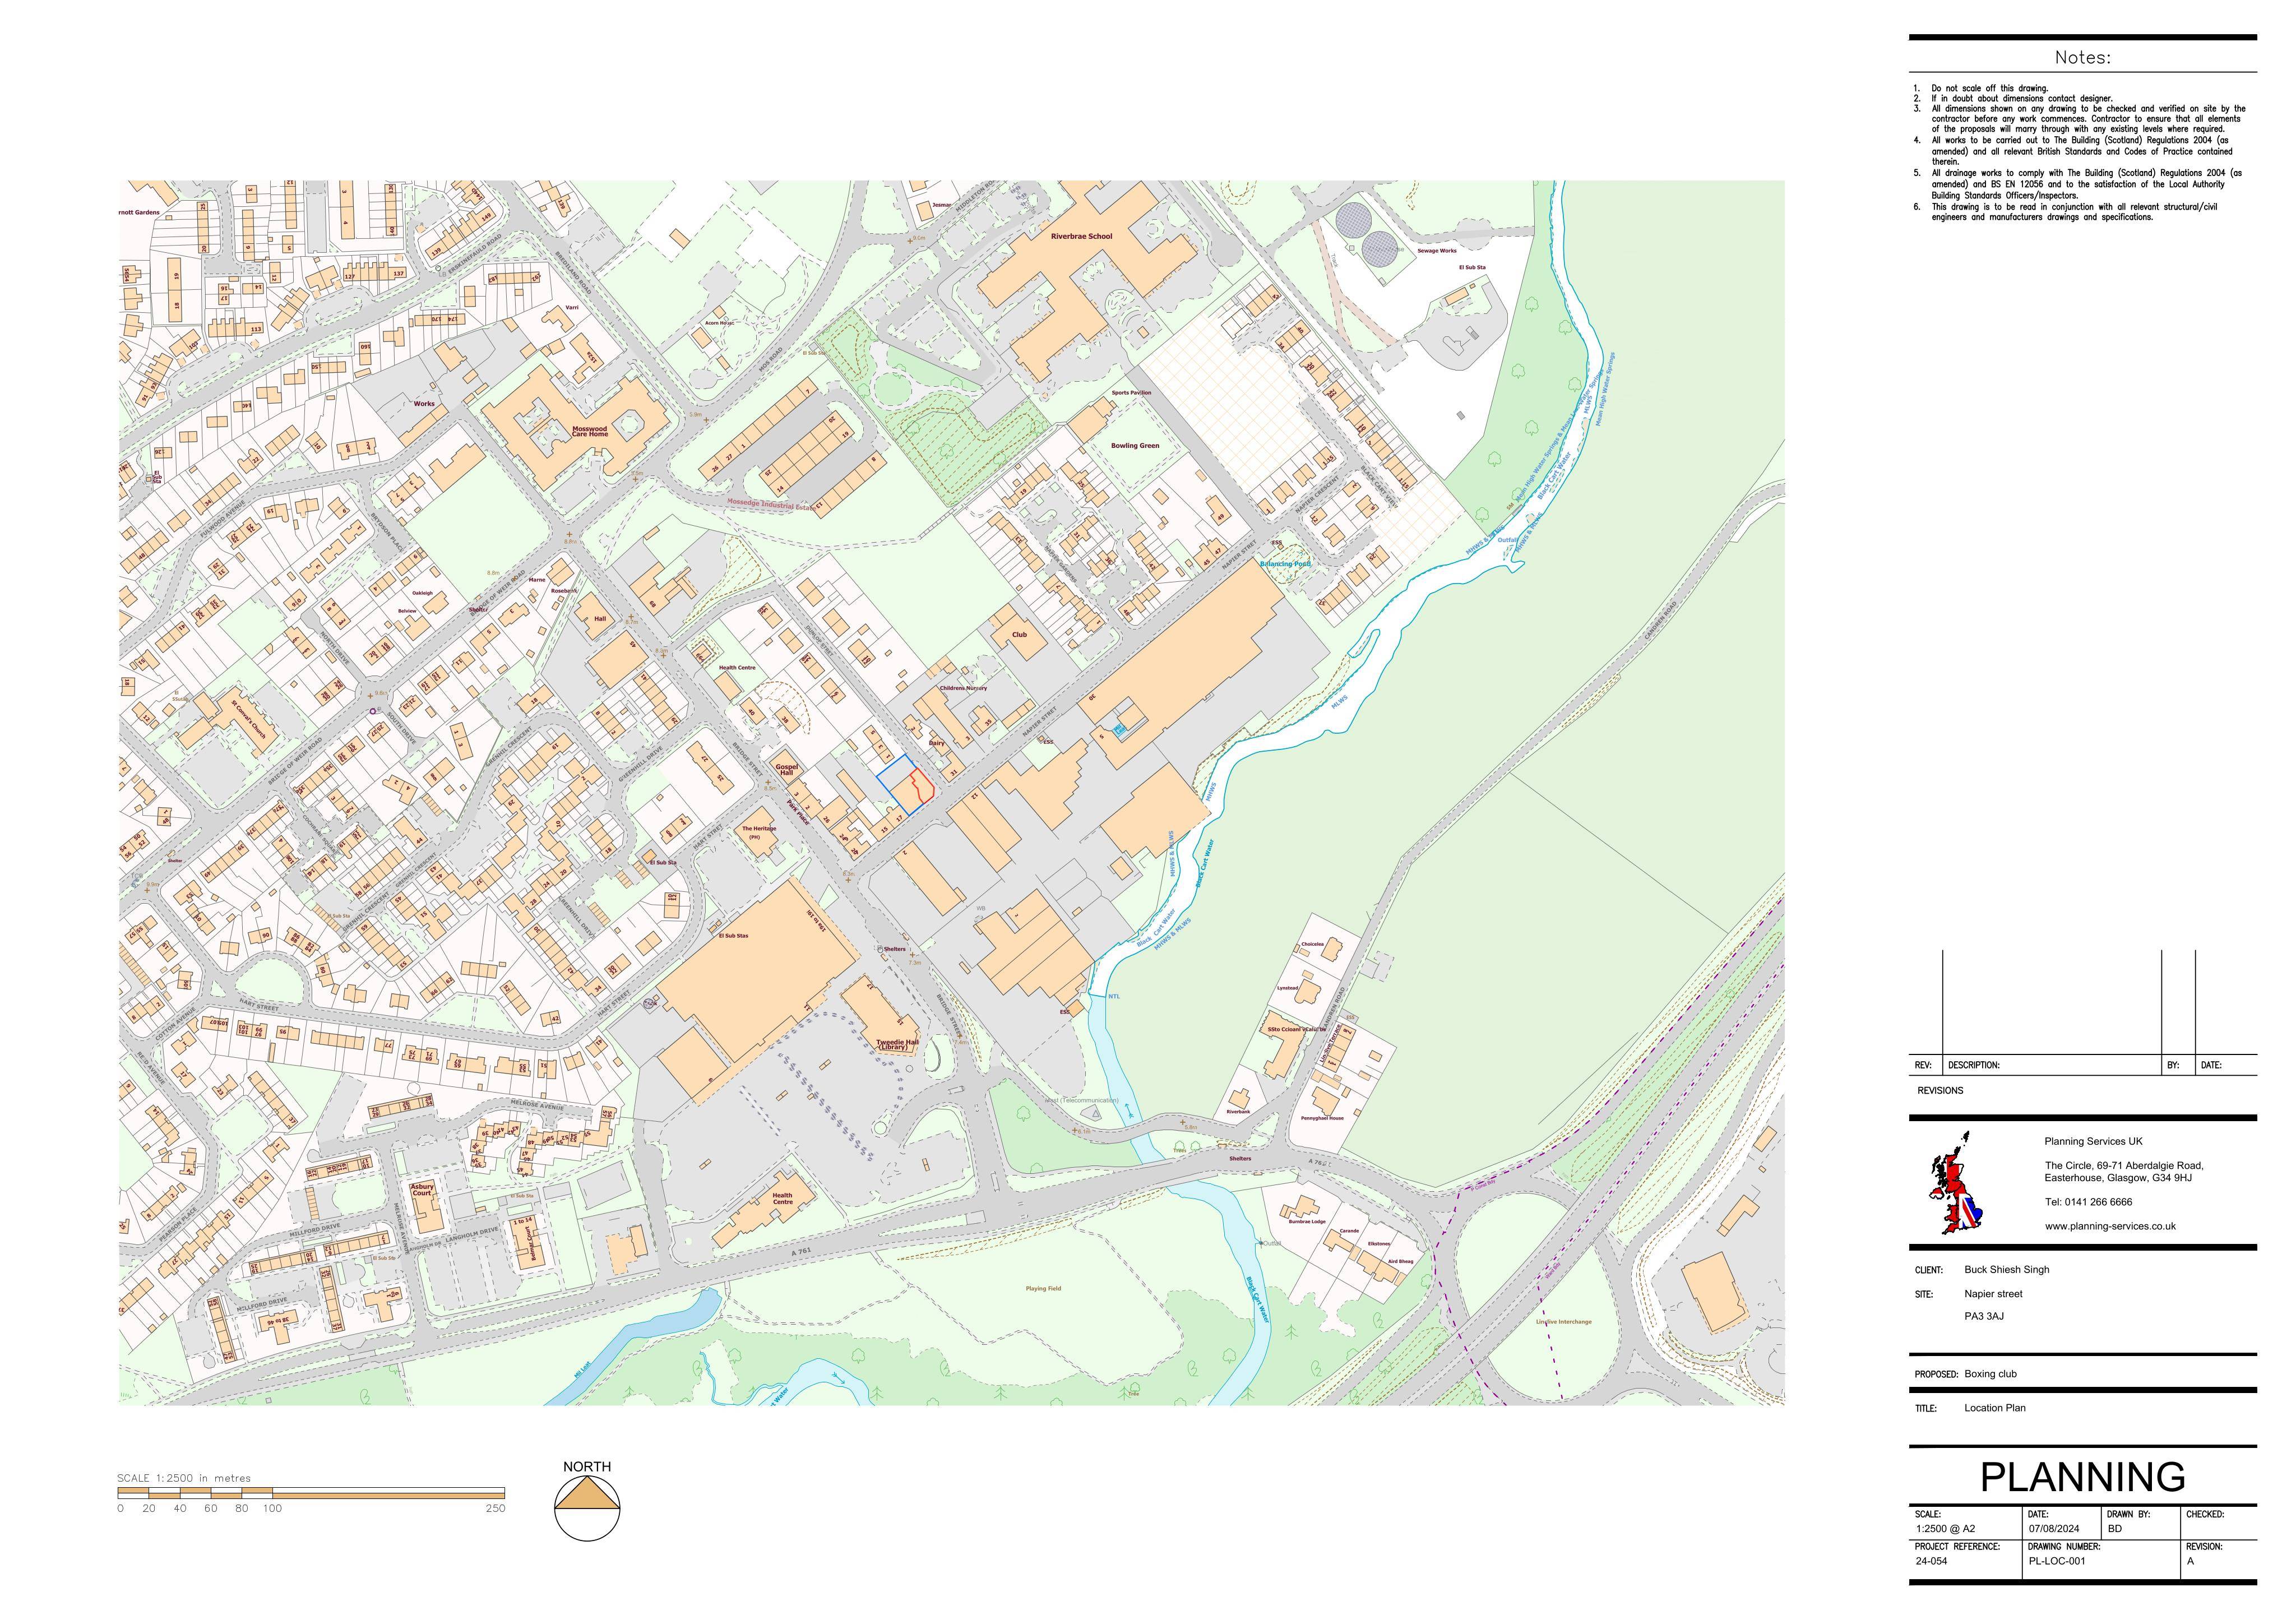
Task: Select client name Buck Shiesh Singh
Action: point(2006,1270)
